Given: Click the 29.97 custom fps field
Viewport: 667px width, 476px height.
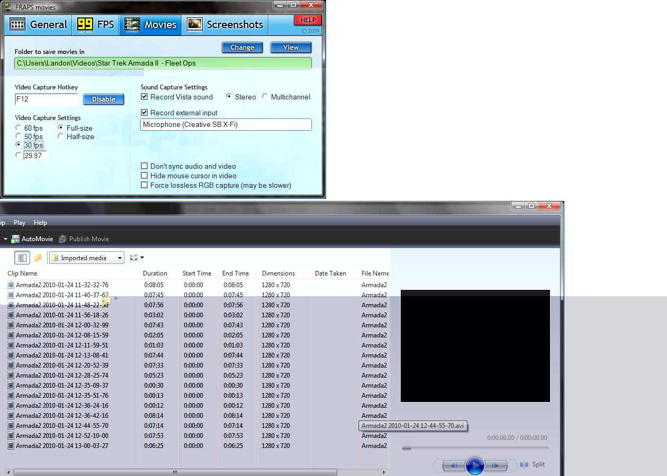Looking at the screenshot, I should [35, 155].
